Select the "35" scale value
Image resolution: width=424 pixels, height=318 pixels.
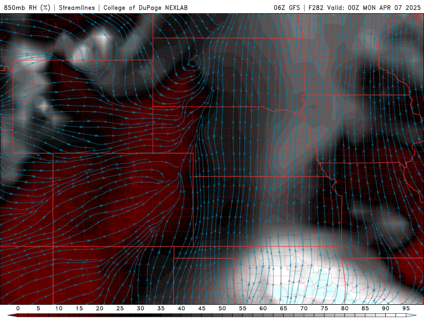(x=161, y=308)
